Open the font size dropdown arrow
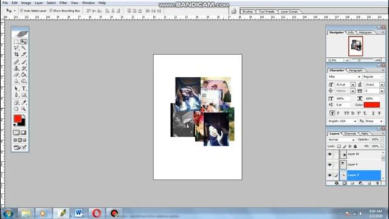389x219 pixels. point(353,85)
